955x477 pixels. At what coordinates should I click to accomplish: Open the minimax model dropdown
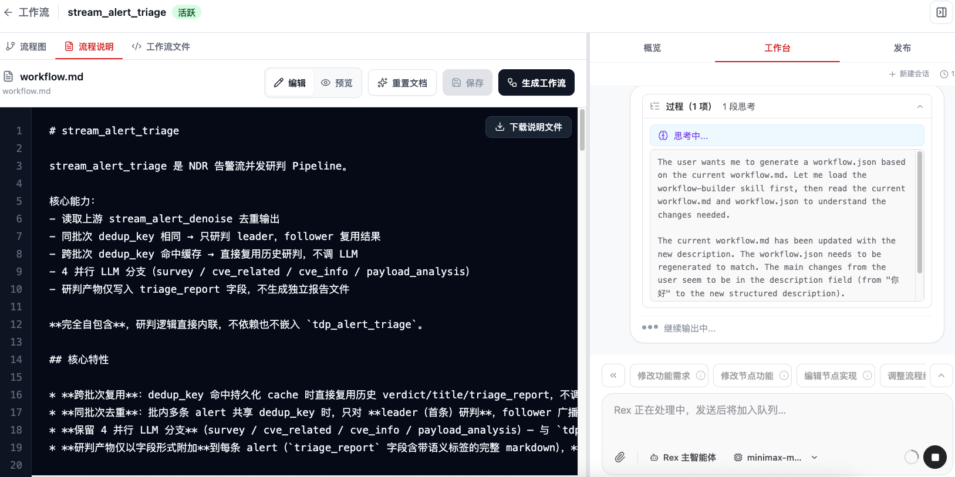[775, 457]
